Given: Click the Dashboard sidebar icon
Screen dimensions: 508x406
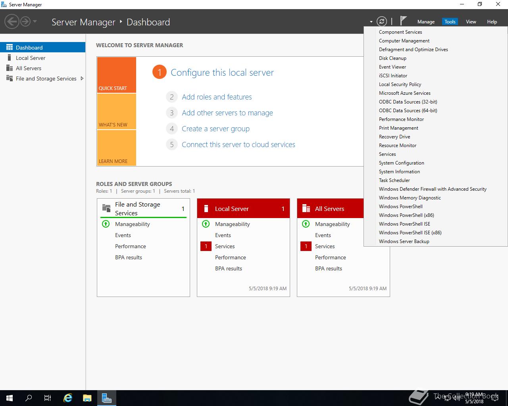Looking at the screenshot, I should 10,47.
